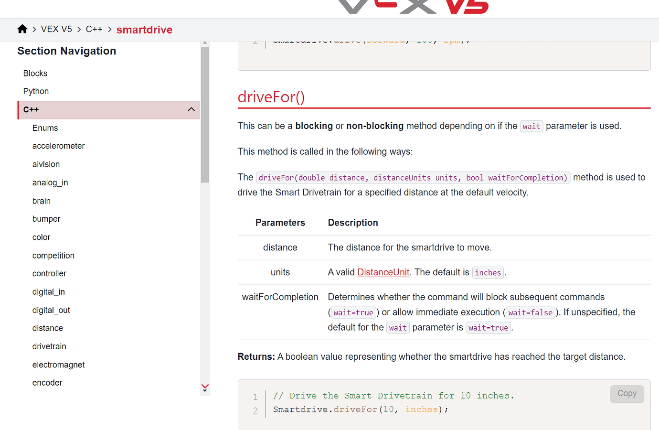The width and height of the screenshot is (659, 430).
Task: Open the electromagnet documentation entry
Action: [x=58, y=365]
